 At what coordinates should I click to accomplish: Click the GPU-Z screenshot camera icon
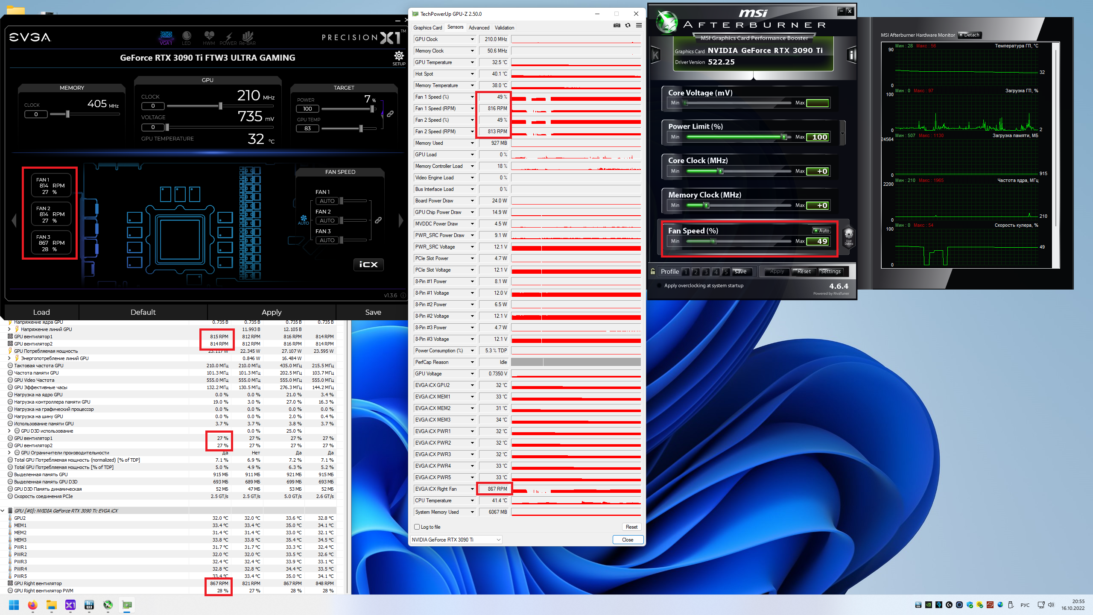point(617,26)
